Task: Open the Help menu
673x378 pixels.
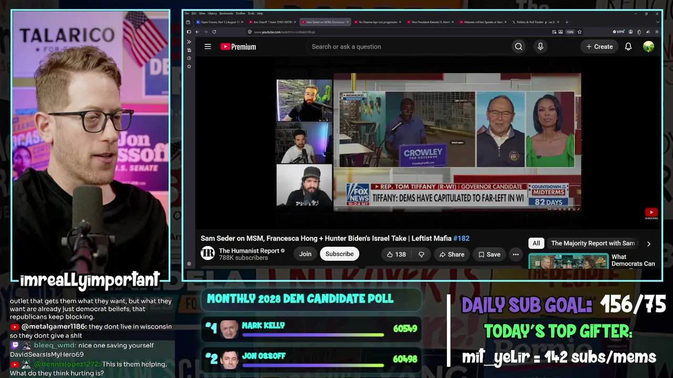Action: (260, 13)
